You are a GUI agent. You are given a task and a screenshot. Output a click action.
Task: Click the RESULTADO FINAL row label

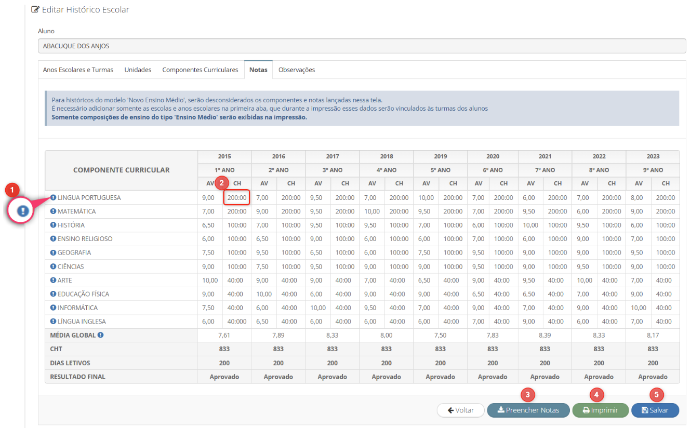click(77, 377)
